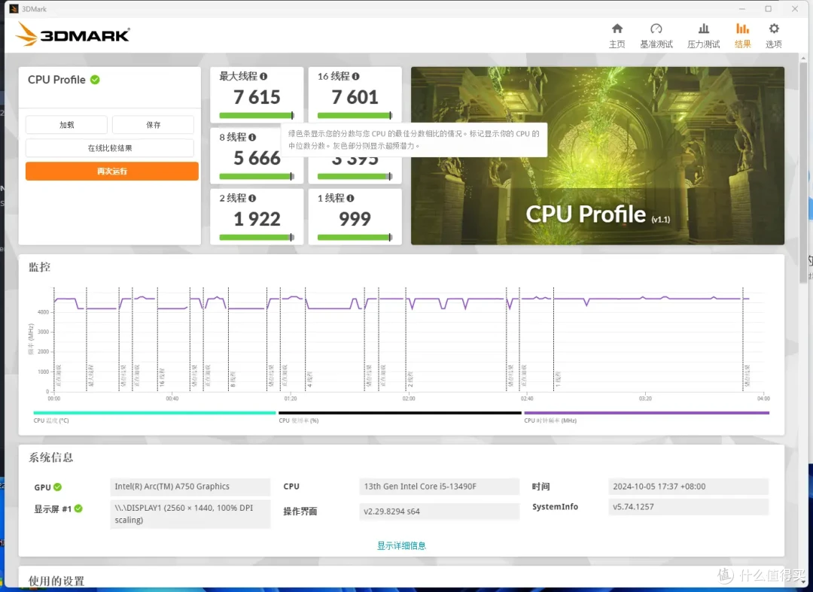Click info icon next to 2 线程
This screenshot has height=592, width=813.
tap(252, 198)
